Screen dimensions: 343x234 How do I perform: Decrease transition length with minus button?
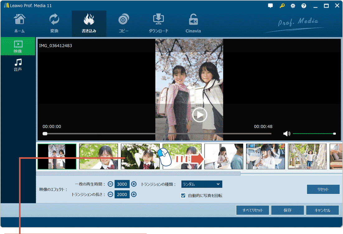(x=110, y=194)
